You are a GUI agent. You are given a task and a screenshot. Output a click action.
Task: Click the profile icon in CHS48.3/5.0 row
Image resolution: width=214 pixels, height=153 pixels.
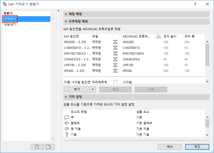(115, 59)
